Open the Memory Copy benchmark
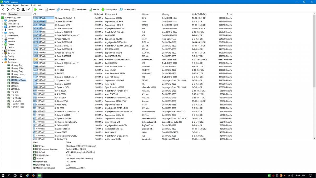The width and height of the screenshot is (316, 178). (17, 71)
